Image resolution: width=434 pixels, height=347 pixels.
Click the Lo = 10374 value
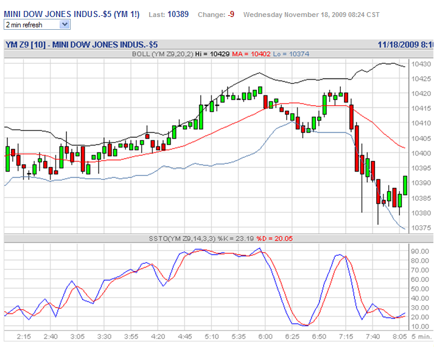tap(291, 54)
